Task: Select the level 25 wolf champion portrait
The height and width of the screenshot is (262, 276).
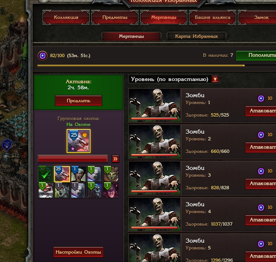Action: point(62,174)
